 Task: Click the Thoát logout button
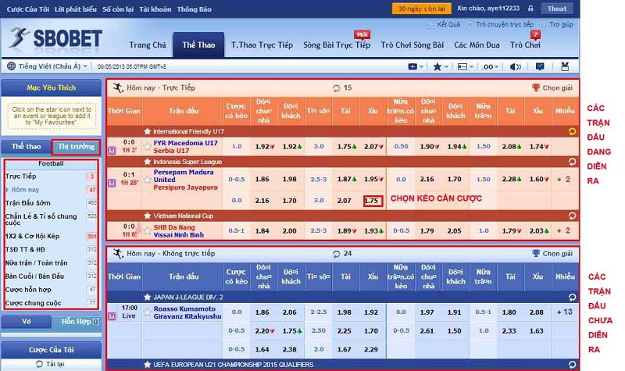pos(557,9)
